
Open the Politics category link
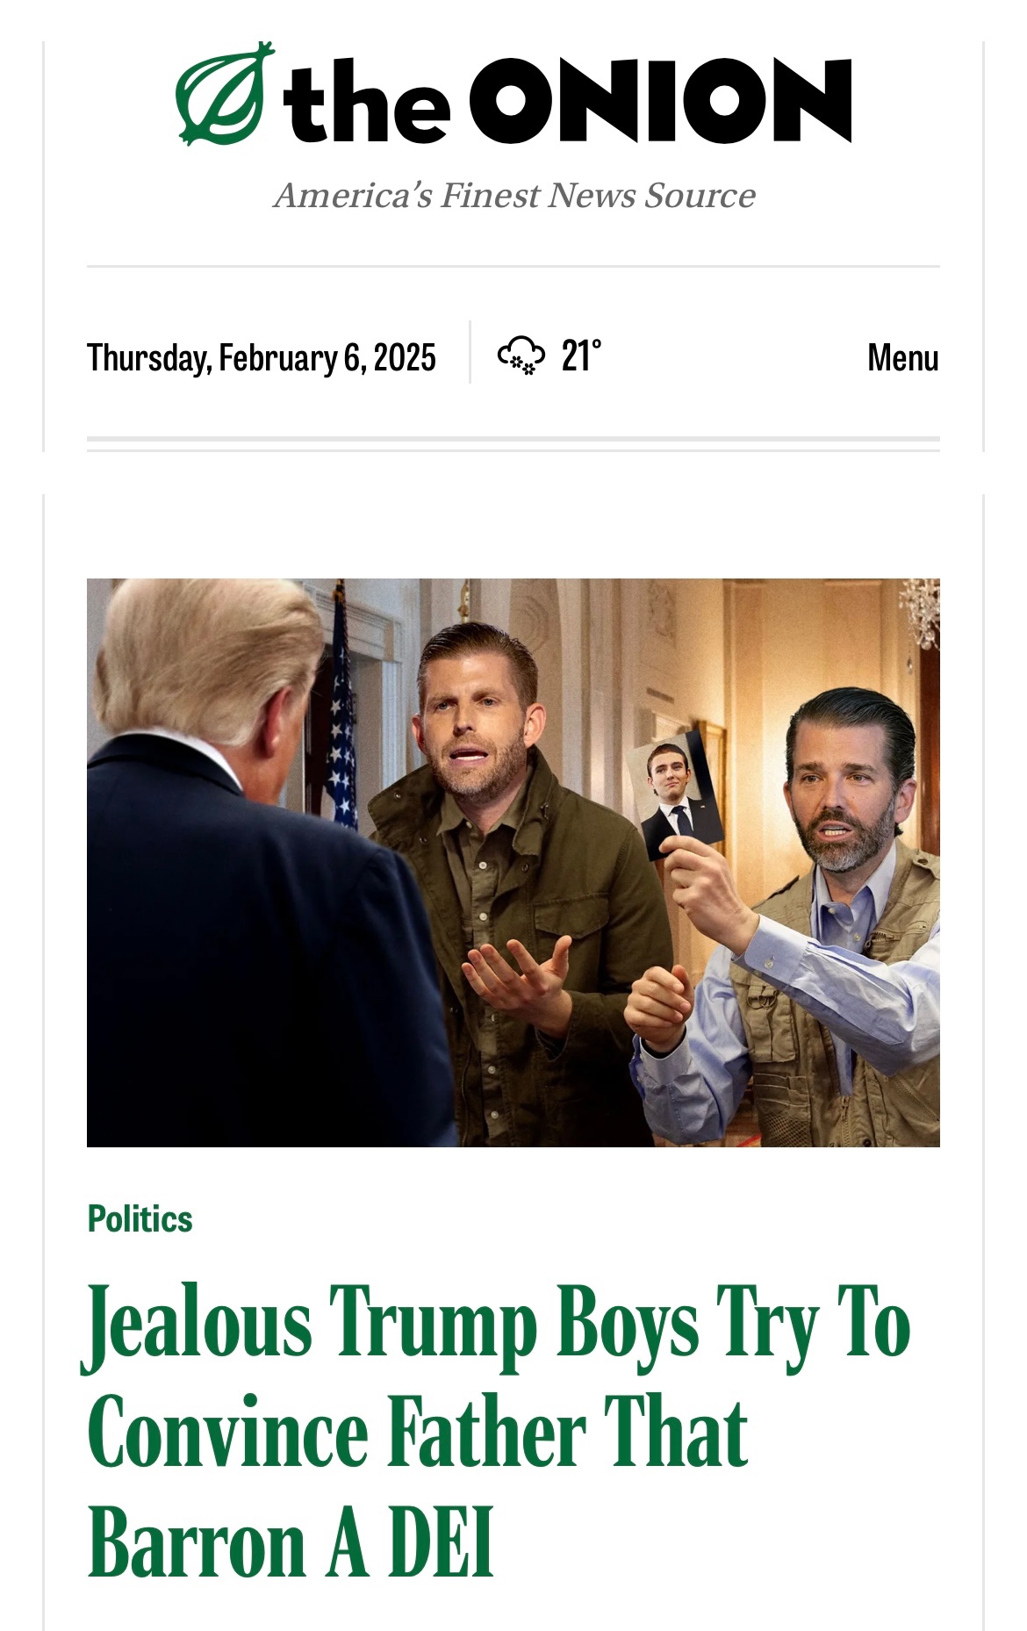pyautogui.click(x=140, y=1218)
